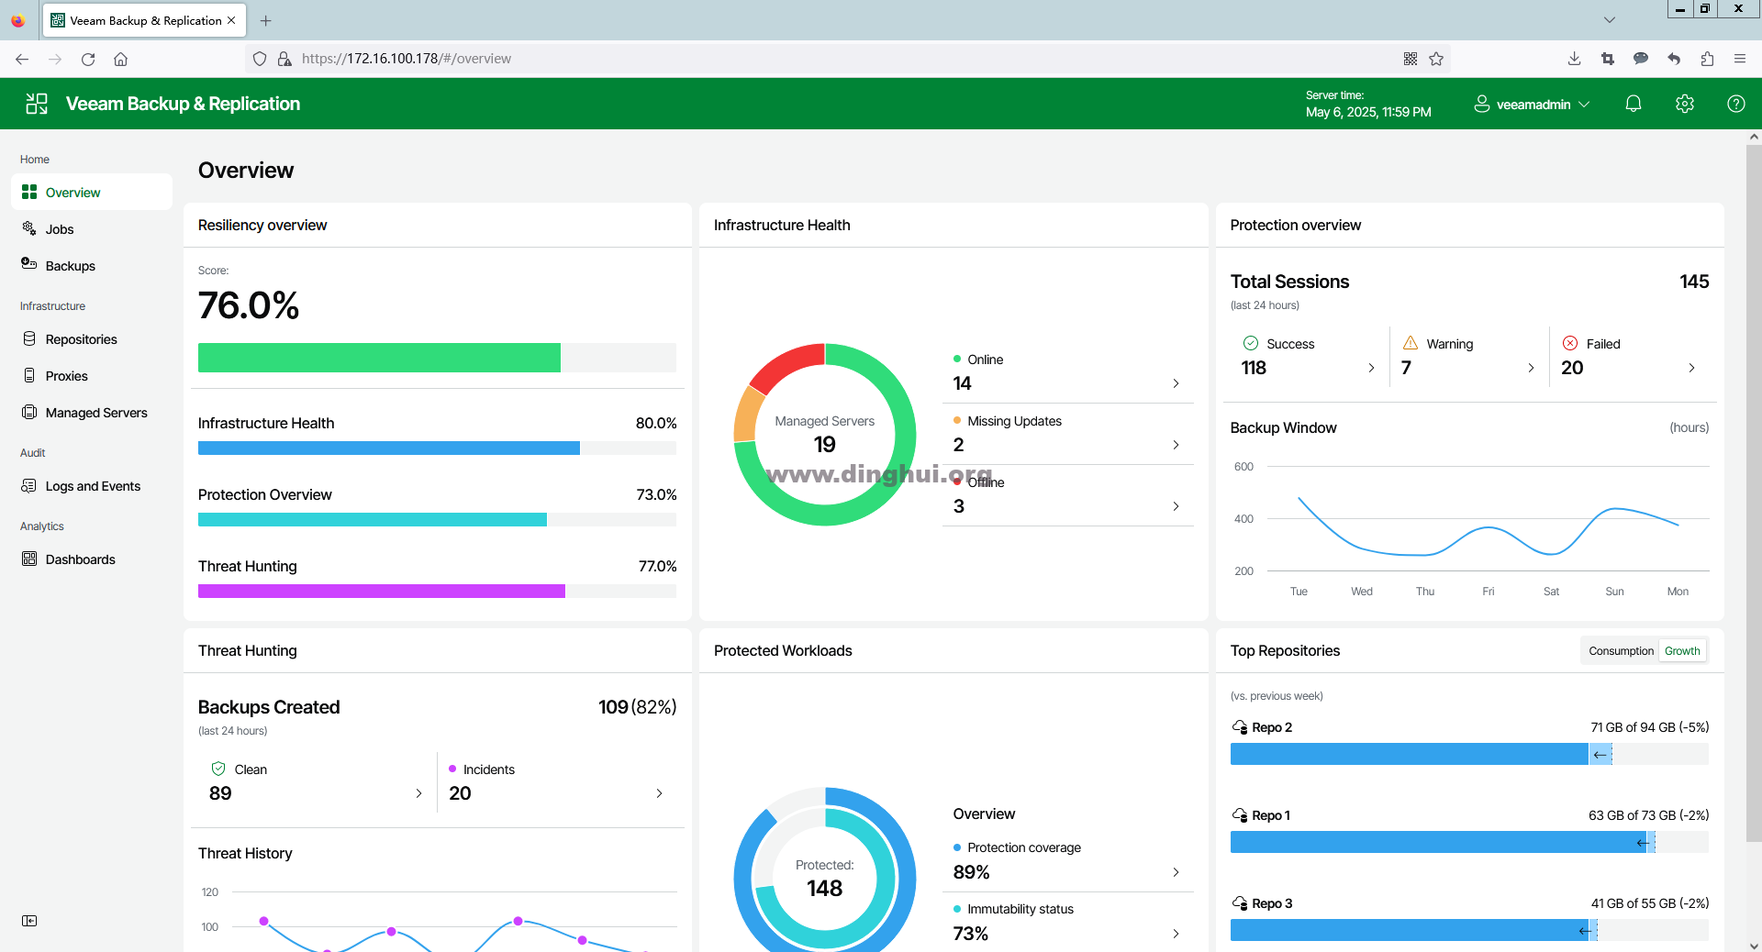Open Dashboards page
The width and height of the screenshot is (1762, 952).
92,559
